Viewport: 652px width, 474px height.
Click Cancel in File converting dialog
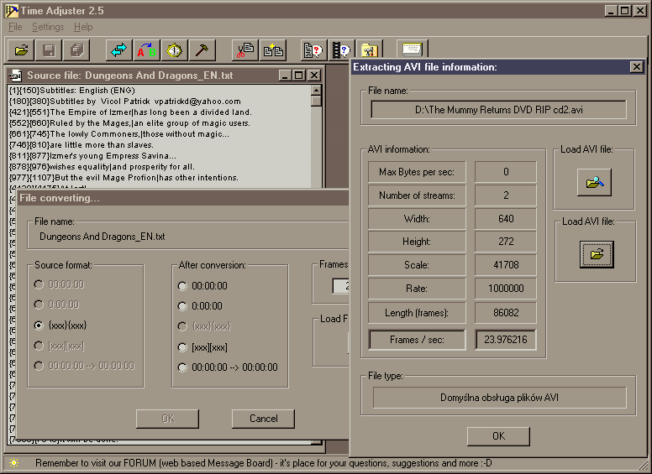[x=263, y=419]
